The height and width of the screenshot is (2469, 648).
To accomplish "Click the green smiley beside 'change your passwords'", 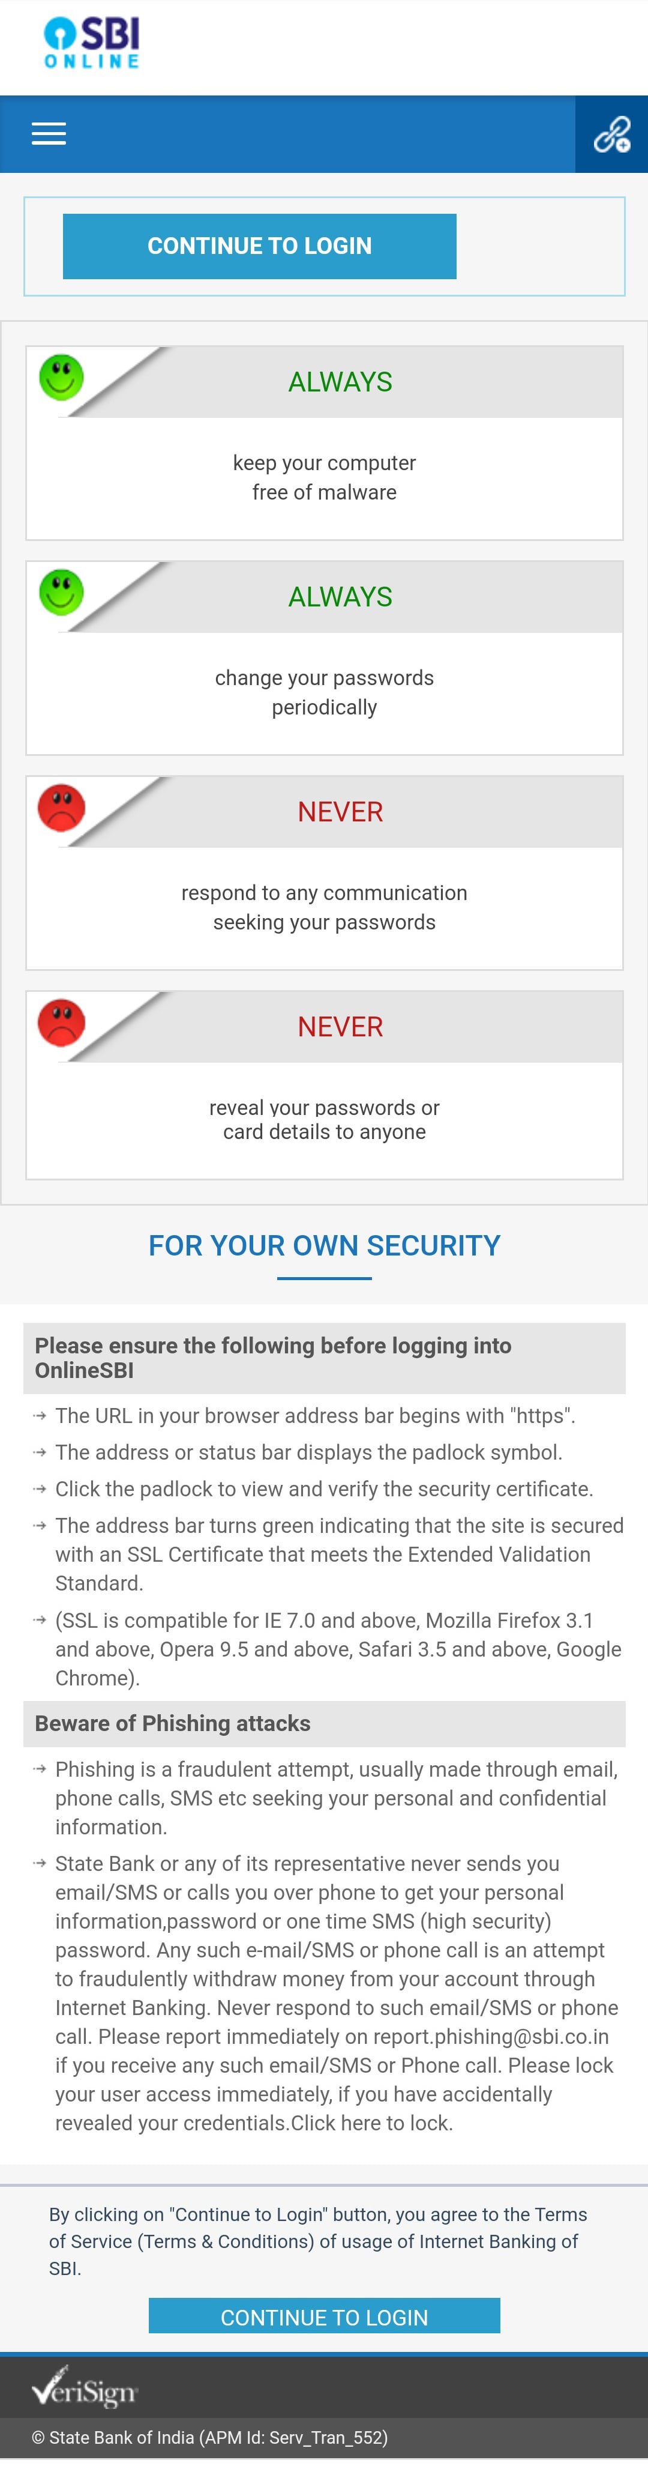I will click(x=61, y=591).
